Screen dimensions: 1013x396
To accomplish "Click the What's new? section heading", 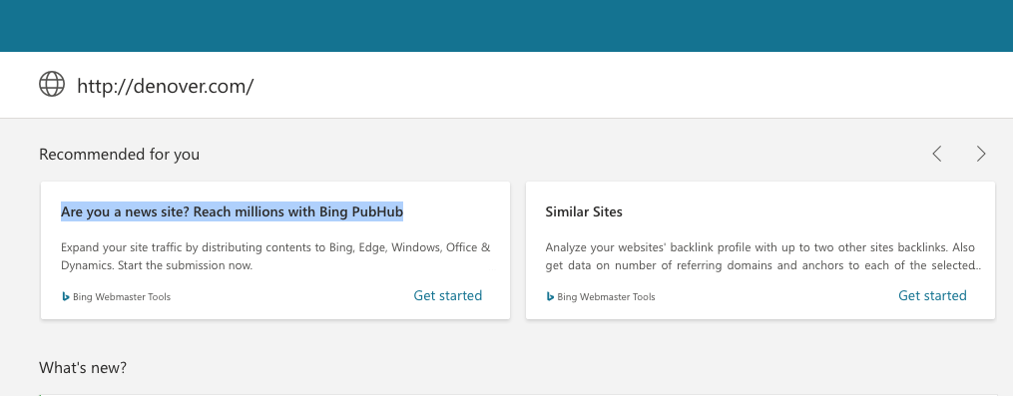I will pos(83,368).
